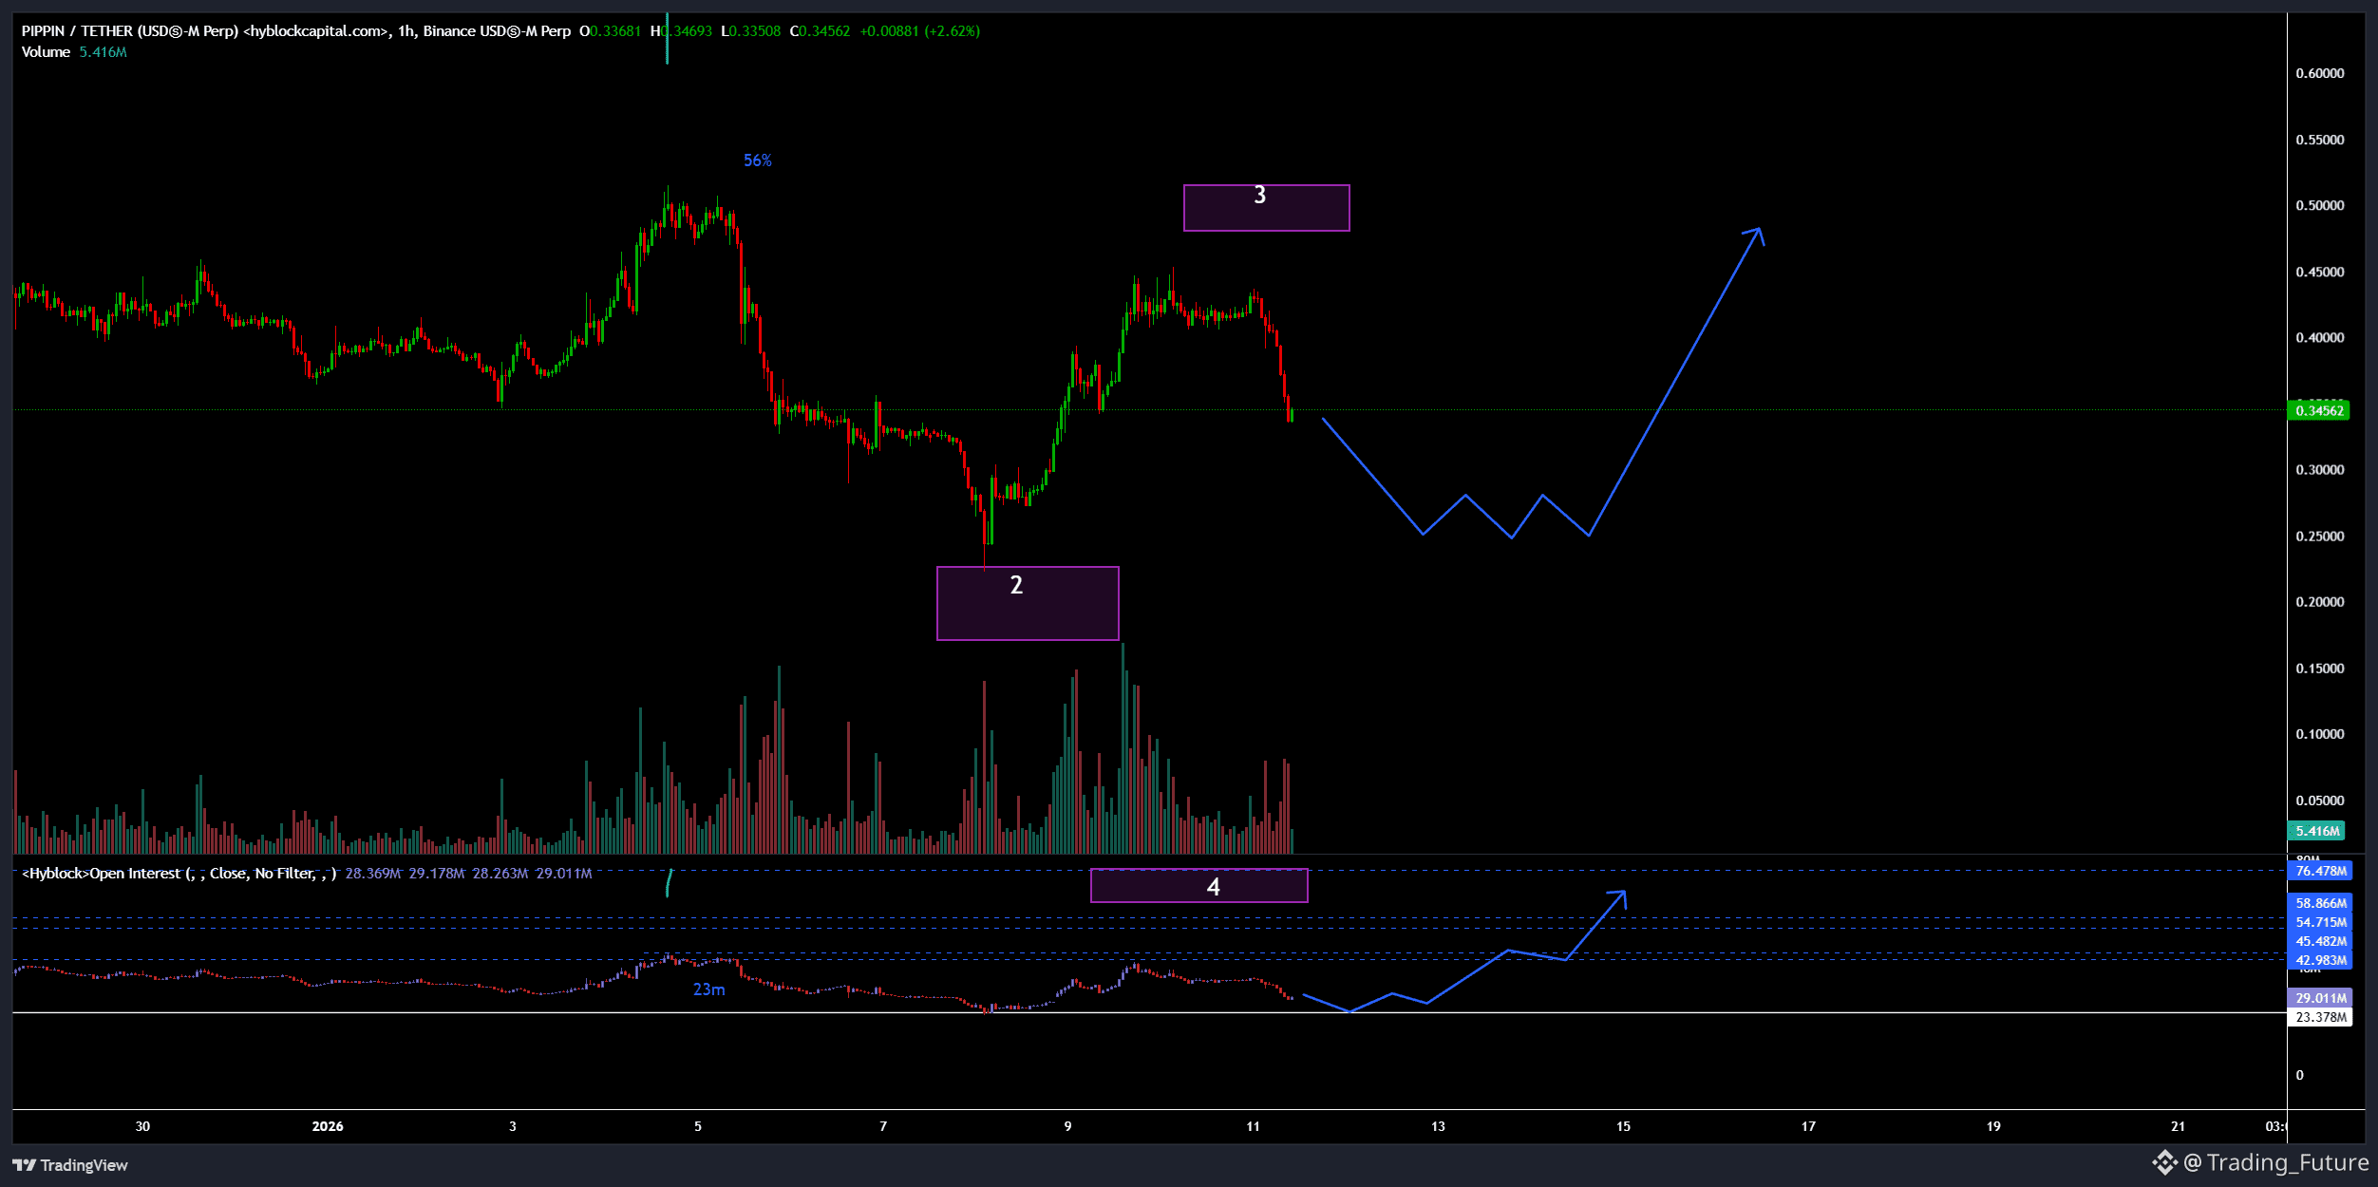This screenshot has width=2378, height=1187.
Task: Select the purple box labeled 4
Action: click(x=1198, y=886)
